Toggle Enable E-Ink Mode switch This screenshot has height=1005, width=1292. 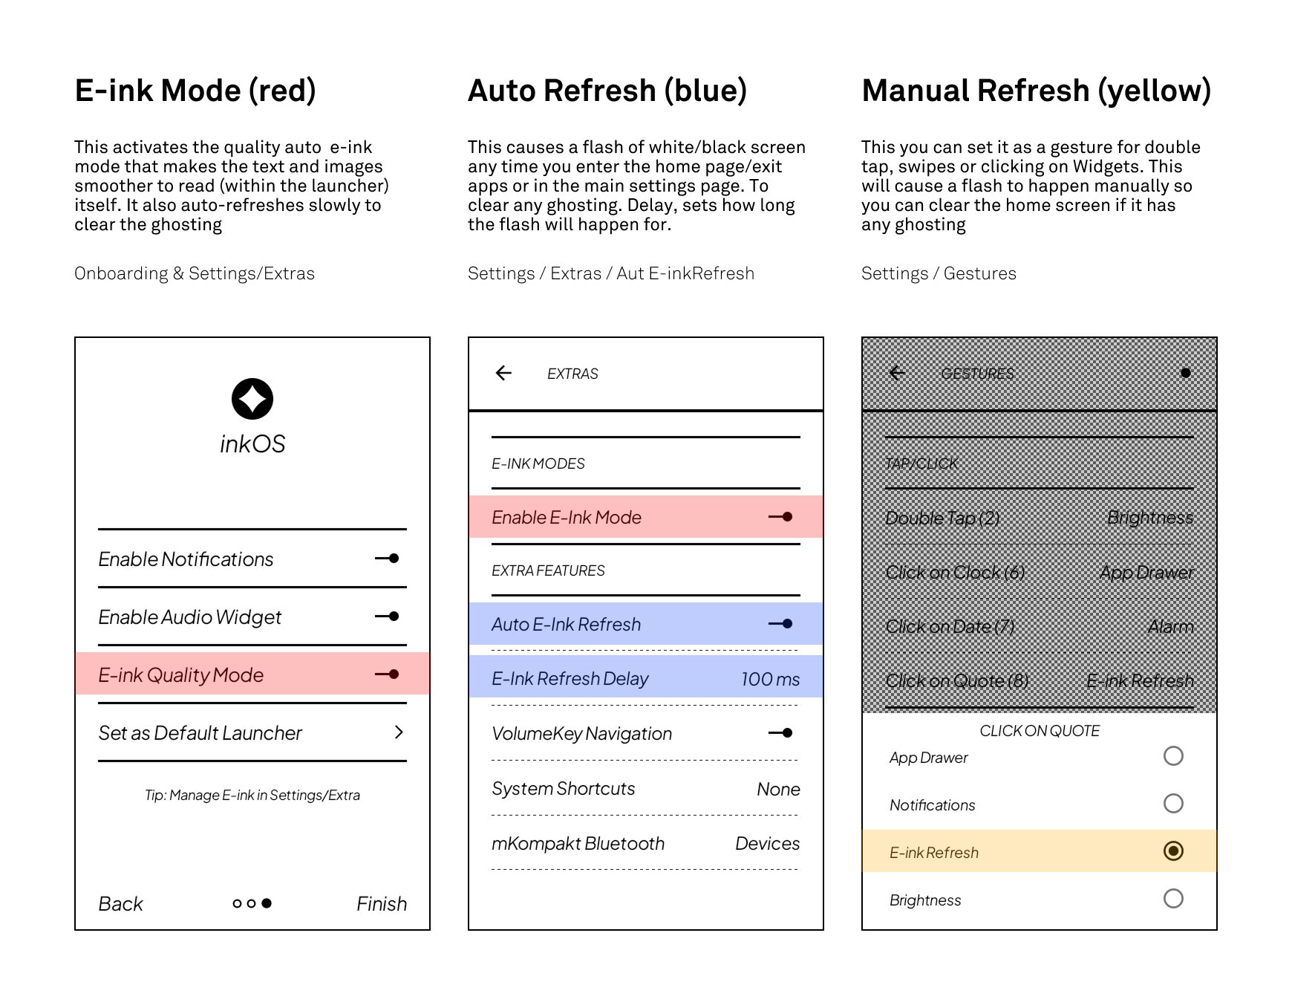(780, 517)
